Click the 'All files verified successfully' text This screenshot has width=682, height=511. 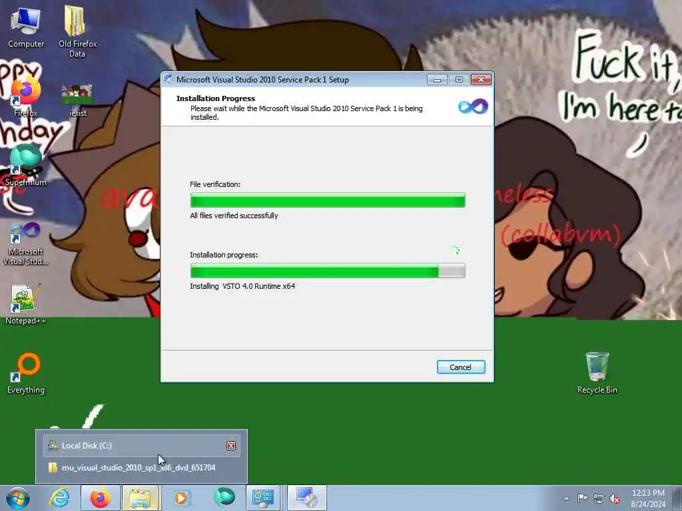tap(234, 216)
